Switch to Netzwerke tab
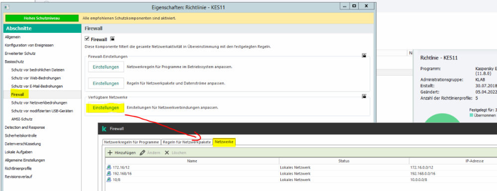The image size is (497, 191). pos(225,142)
